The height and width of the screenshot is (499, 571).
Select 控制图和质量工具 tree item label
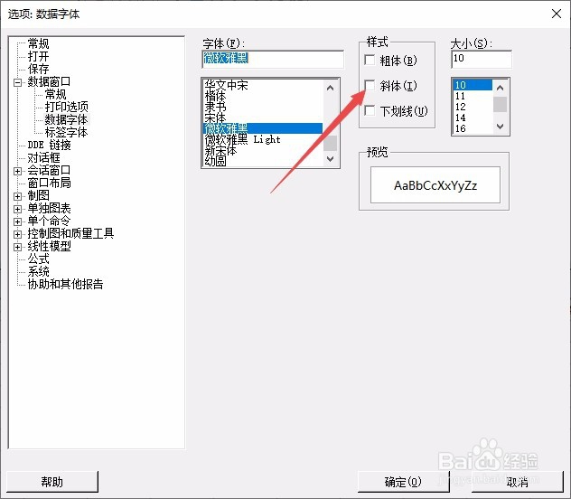click(x=71, y=233)
